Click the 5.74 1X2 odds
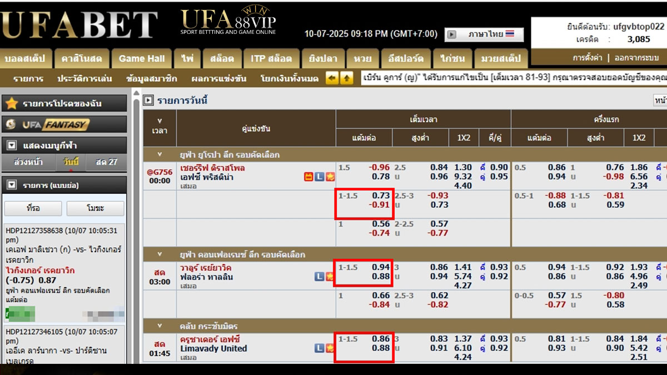This screenshot has height=375, width=667. 463,276
